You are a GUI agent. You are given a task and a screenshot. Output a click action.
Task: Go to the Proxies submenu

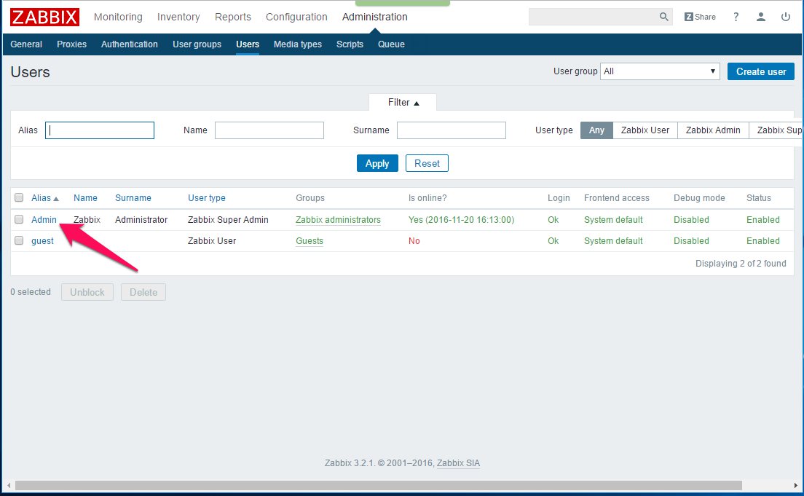coord(72,44)
